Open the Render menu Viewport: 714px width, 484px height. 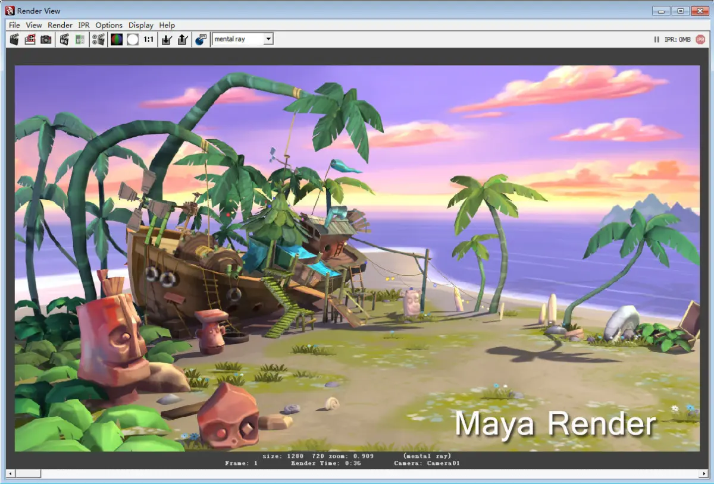pos(60,25)
